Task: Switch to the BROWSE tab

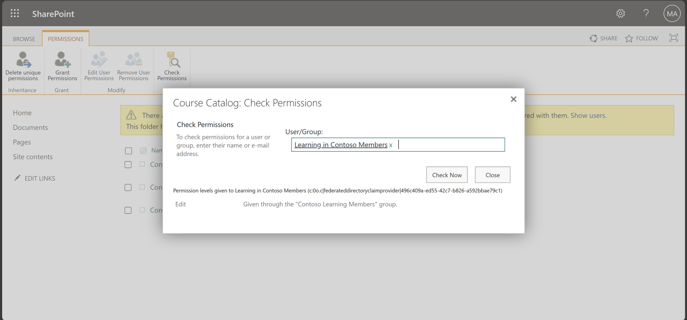Action: [x=24, y=39]
